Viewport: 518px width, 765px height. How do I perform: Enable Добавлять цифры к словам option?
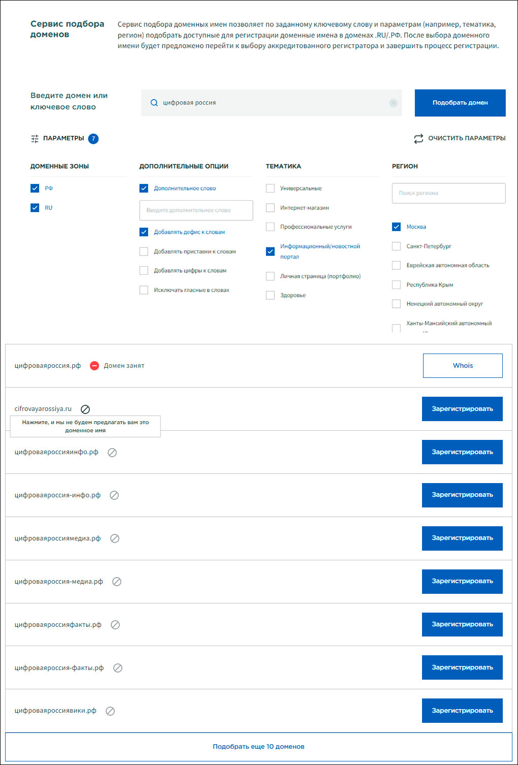144,271
